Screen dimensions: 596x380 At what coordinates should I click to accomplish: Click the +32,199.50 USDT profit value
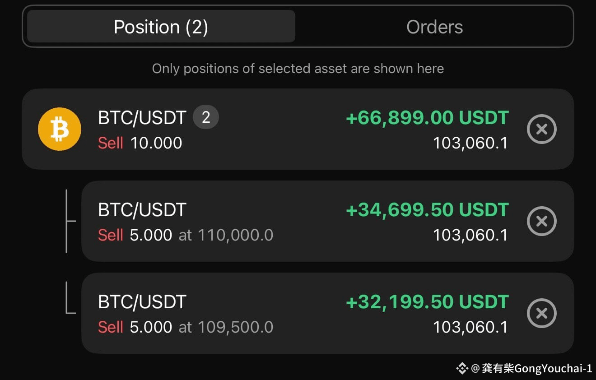tap(427, 302)
